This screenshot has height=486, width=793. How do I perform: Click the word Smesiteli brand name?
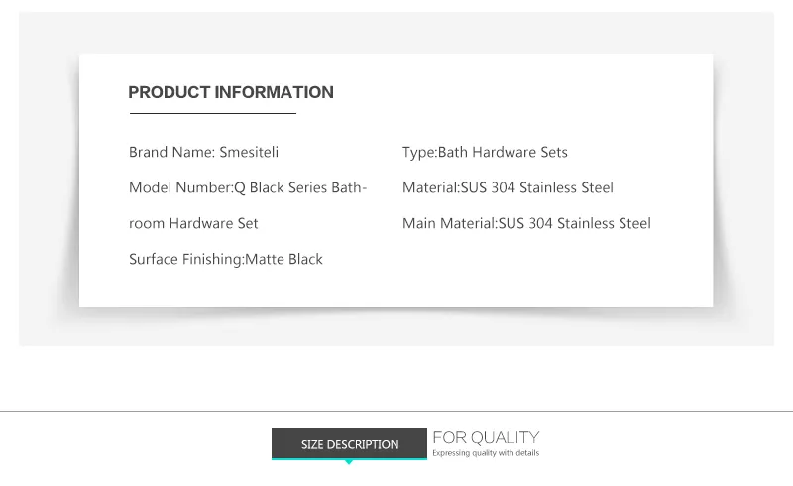249,152
